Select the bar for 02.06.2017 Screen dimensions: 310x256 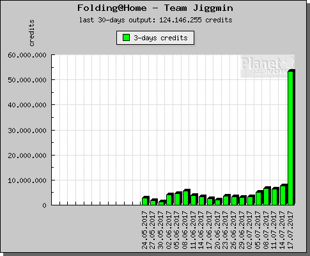pos(169,199)
